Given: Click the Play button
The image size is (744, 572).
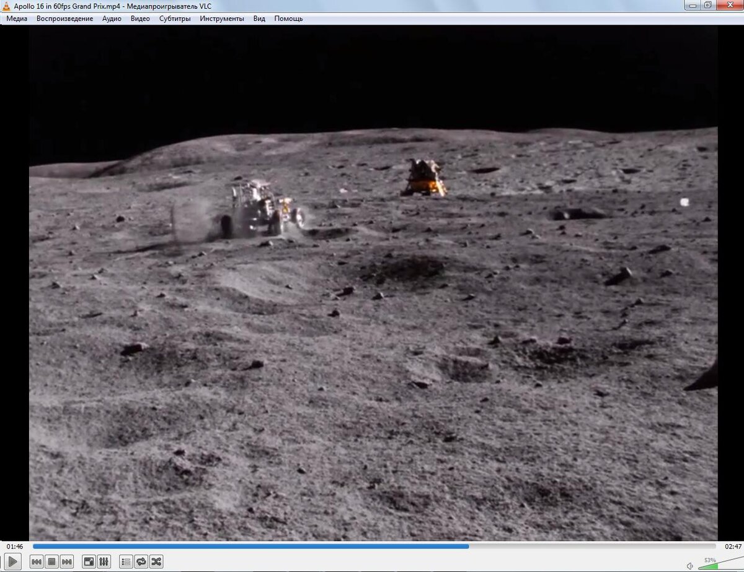Looking at the screenshot, I should [x=12, y=561].
